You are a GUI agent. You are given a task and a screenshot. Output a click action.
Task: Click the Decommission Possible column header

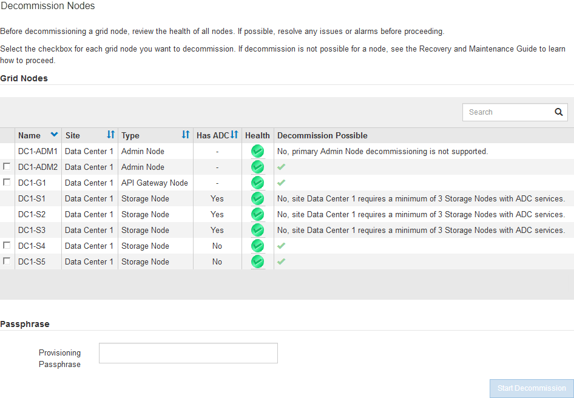[322, 135]
